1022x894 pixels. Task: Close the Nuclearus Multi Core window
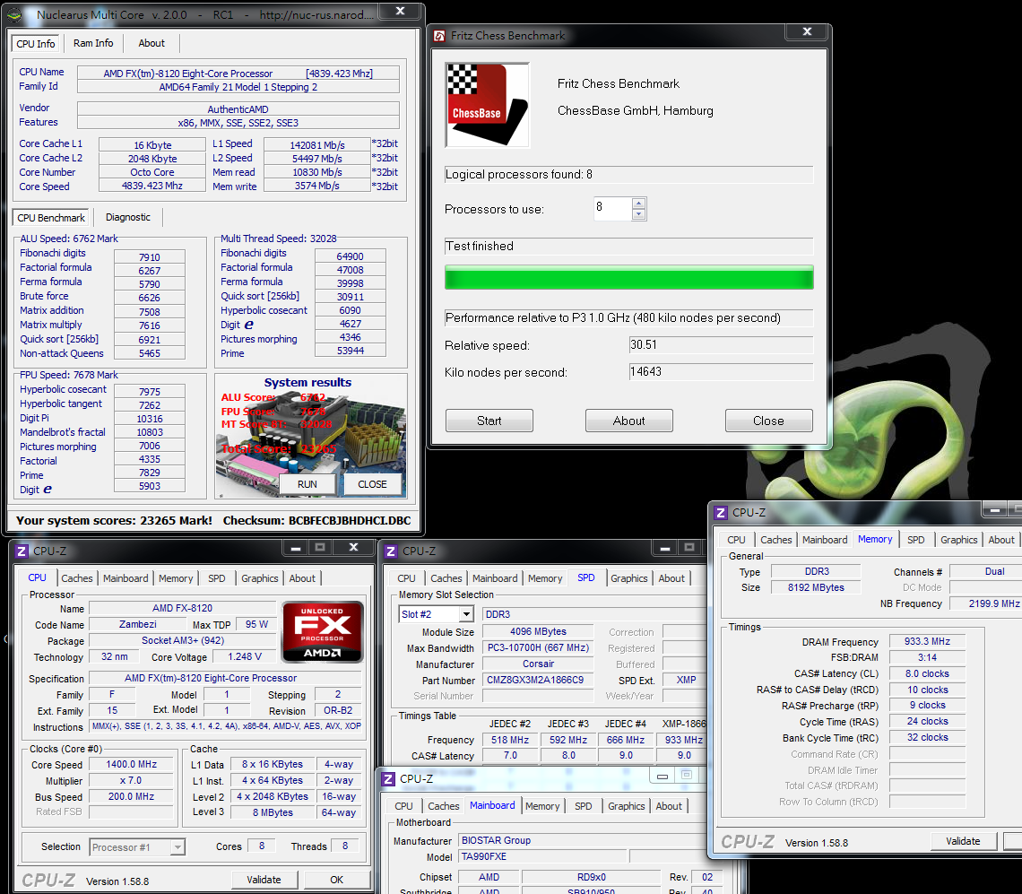click(400, 11)
